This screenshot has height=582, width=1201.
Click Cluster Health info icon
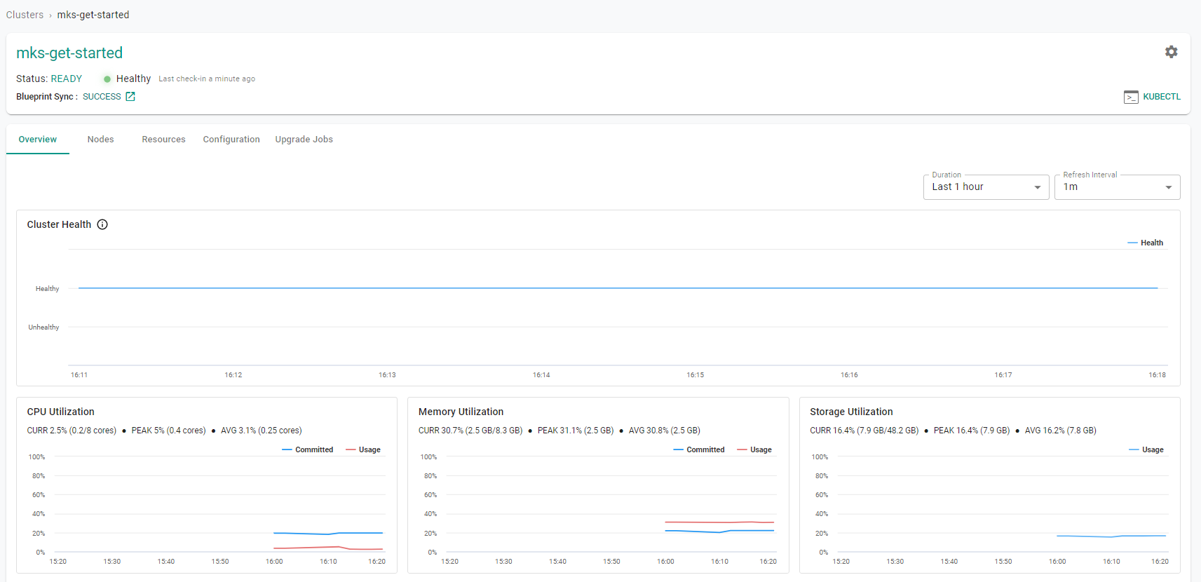pyautogui.click(x=102, y=224)
